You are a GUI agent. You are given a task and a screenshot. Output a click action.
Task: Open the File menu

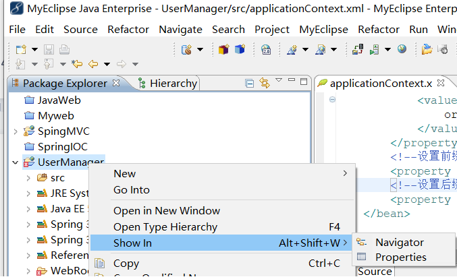coord(17,30)
